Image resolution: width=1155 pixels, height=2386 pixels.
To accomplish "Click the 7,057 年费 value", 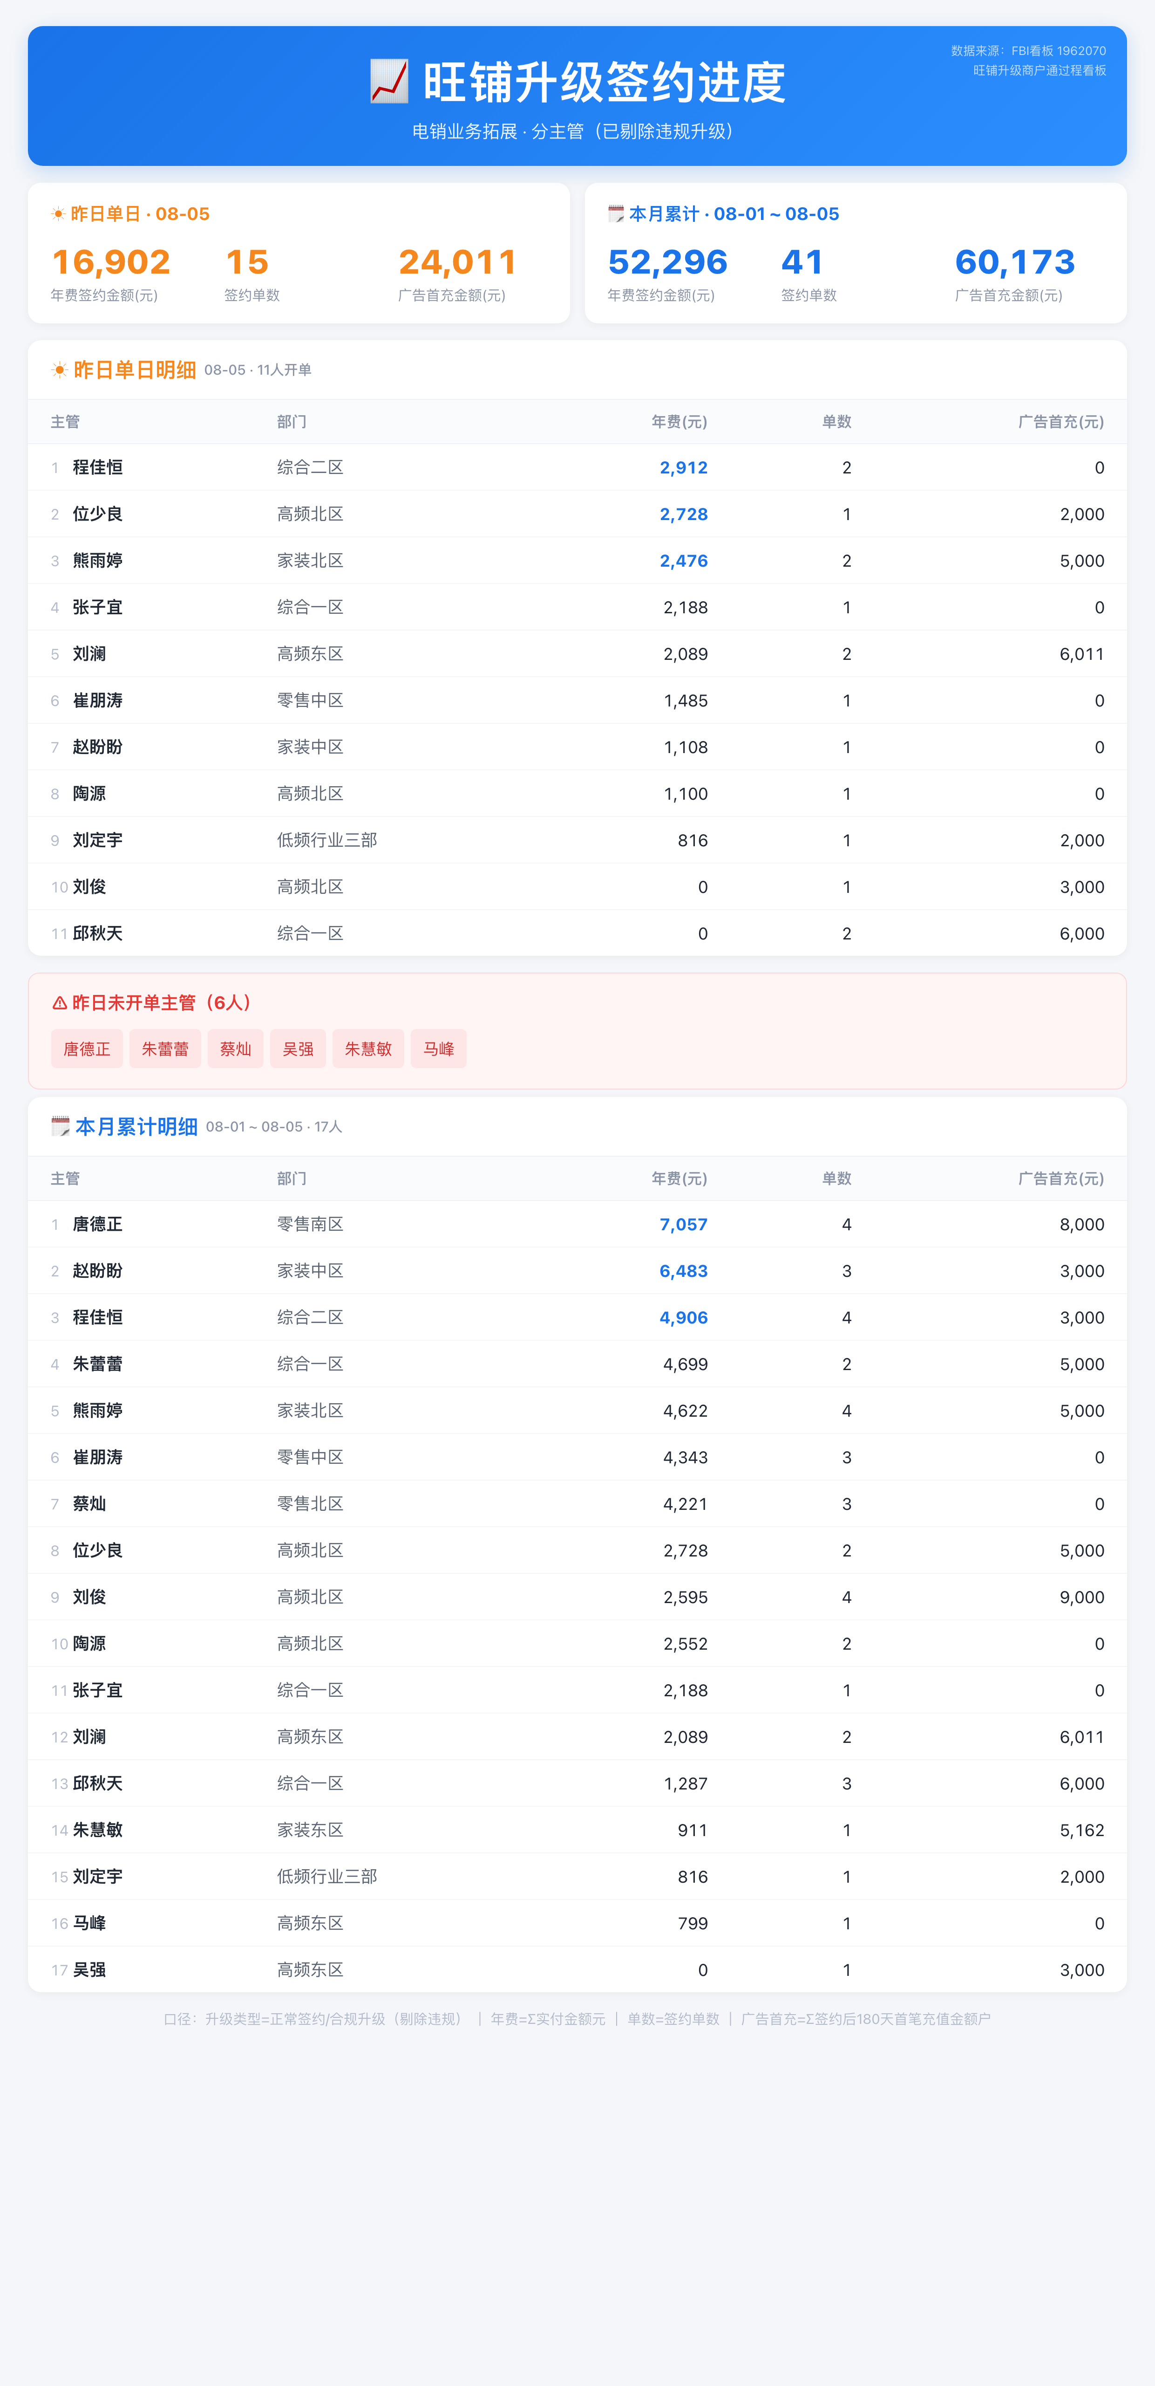I will pos(684,1225).
